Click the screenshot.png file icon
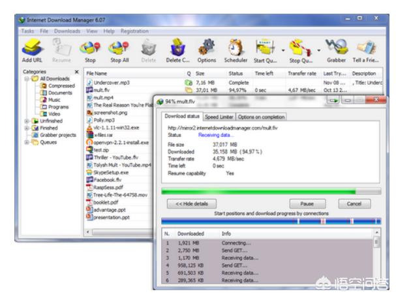Image resolution: width=396 pixels, height=298 pixels. [89, 113]
